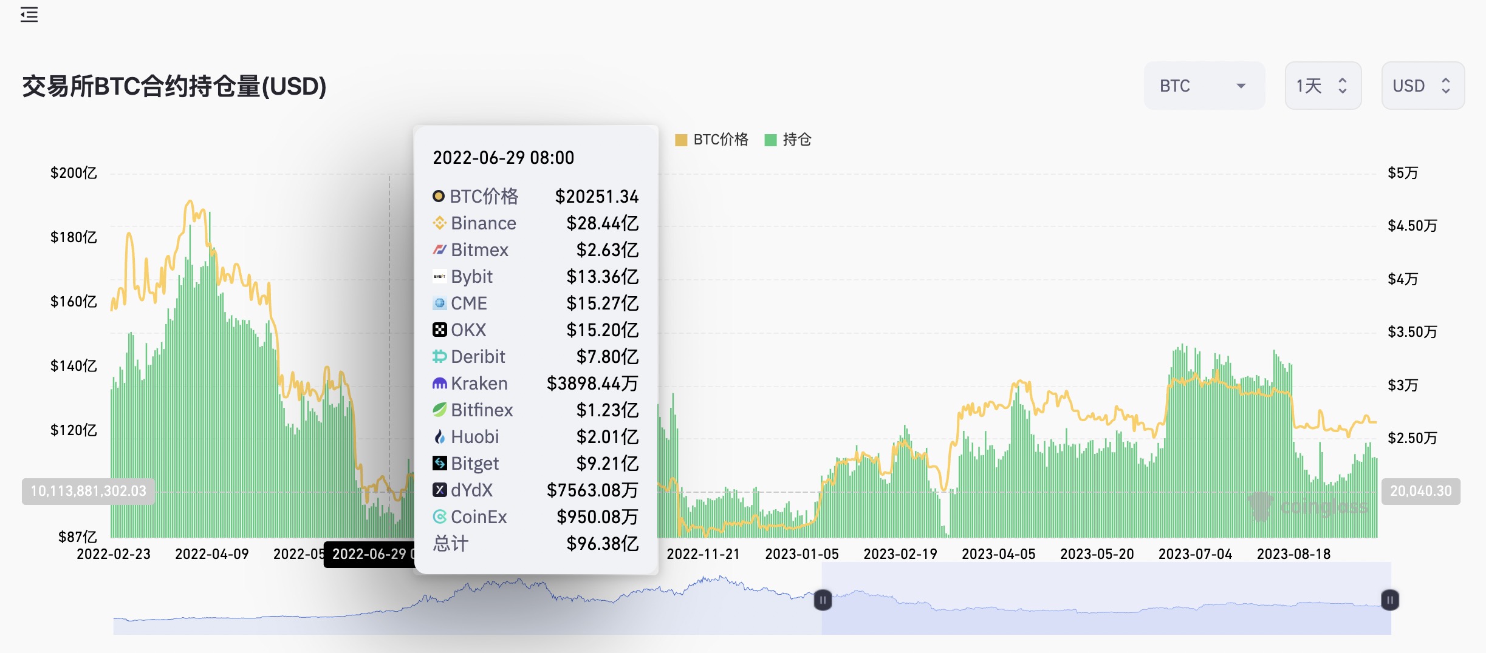Image resolution: width=1486 pixels, height=653 pixels.
Task: Click the OKX logo icon in tooltip
Action: (x=439, y=330)
